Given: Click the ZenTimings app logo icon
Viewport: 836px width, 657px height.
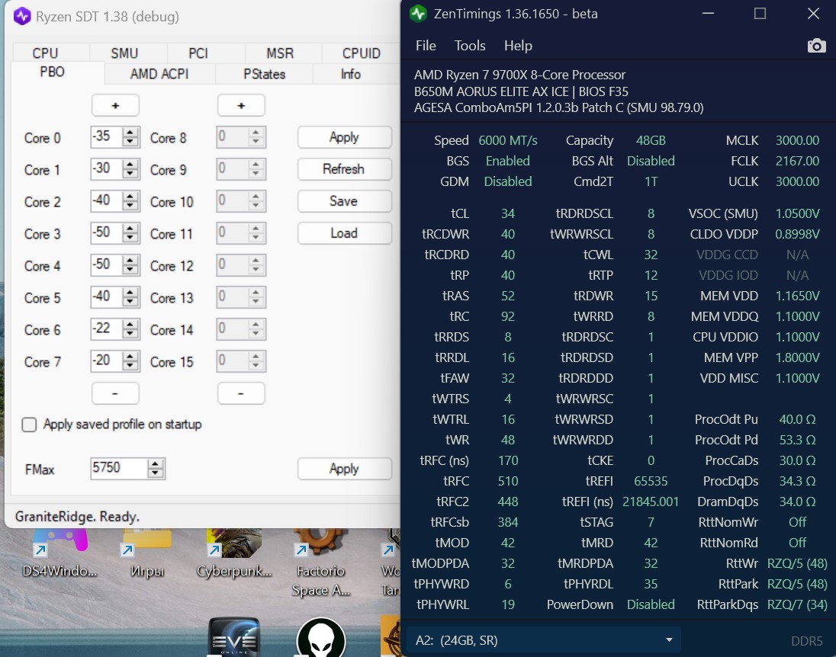Looking at the screenshot, I should pyautogui.click(x=418, y=14).
